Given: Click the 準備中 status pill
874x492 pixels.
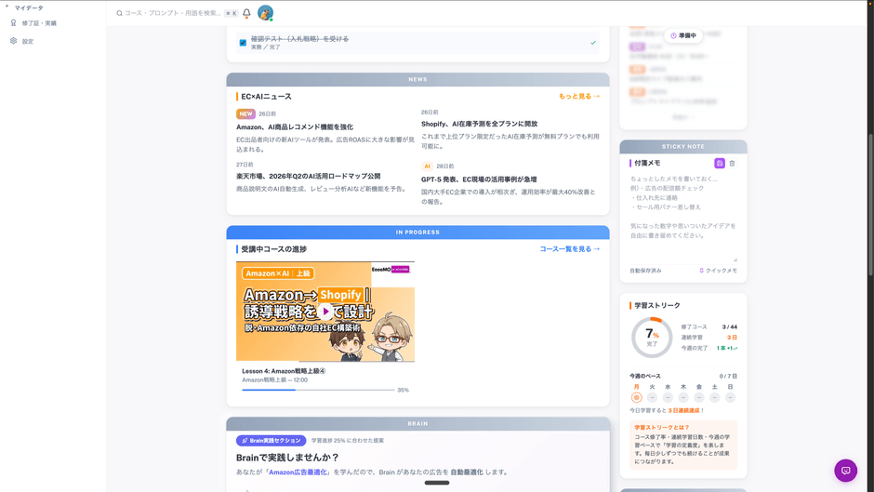Looking at the screenshot, I should coord(683,35).
